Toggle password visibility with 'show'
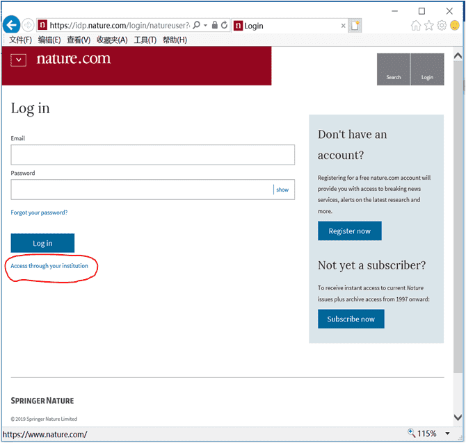The height and width of the screenshot is (443, 466). pyautogui.click(x=282, y=190)
